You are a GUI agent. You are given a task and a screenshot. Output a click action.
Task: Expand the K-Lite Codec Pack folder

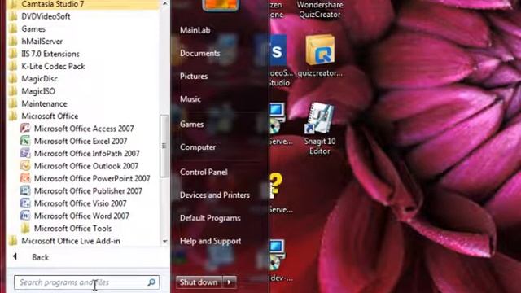coord(53,66)
